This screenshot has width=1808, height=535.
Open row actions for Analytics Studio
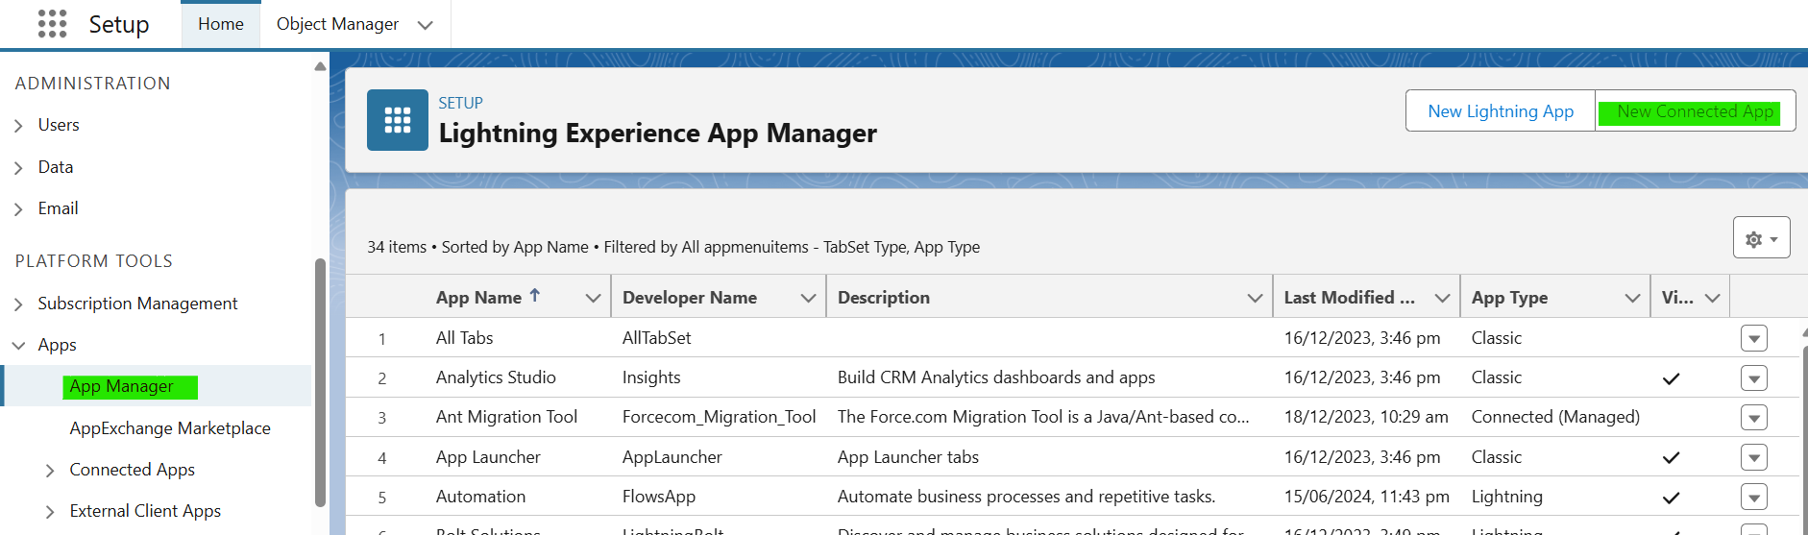tap(1753, 378)
